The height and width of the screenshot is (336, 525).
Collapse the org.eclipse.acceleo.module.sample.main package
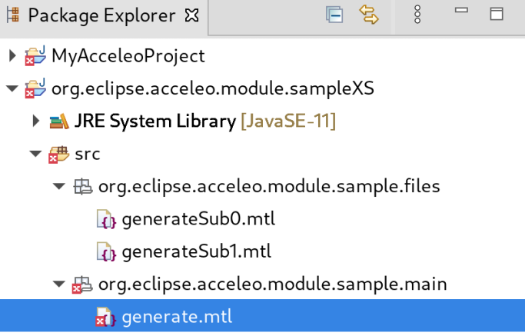[x=59, y=284]
